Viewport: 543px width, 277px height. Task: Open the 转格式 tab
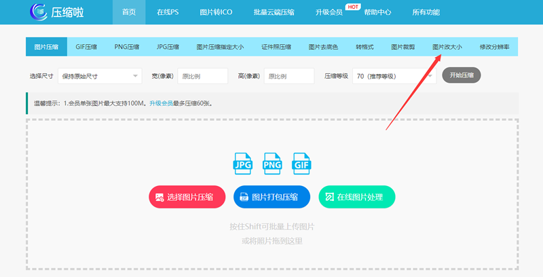(x=364, y=47)
